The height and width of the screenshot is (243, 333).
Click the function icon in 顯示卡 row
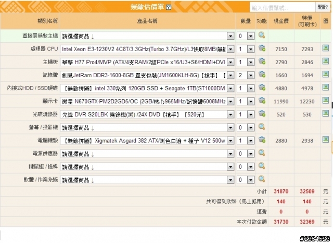pyautogui.click(x=262, y=101)
